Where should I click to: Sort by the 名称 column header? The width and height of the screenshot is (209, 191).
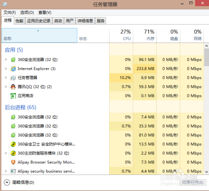[39, 36]
